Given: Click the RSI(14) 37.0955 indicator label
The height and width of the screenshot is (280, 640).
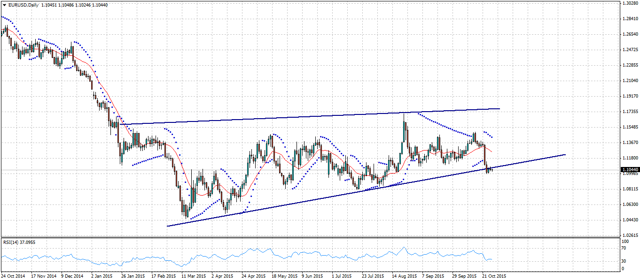Looking at the screenshot, I should coord(19,242).
